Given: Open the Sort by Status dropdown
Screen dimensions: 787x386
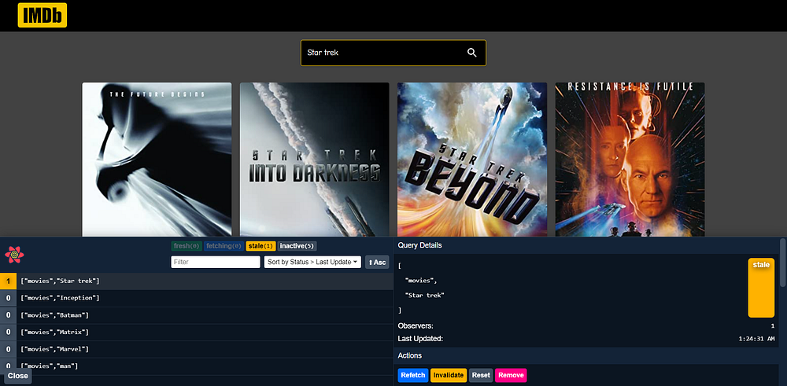Looking at the screenshot, I should coord(312,262).
